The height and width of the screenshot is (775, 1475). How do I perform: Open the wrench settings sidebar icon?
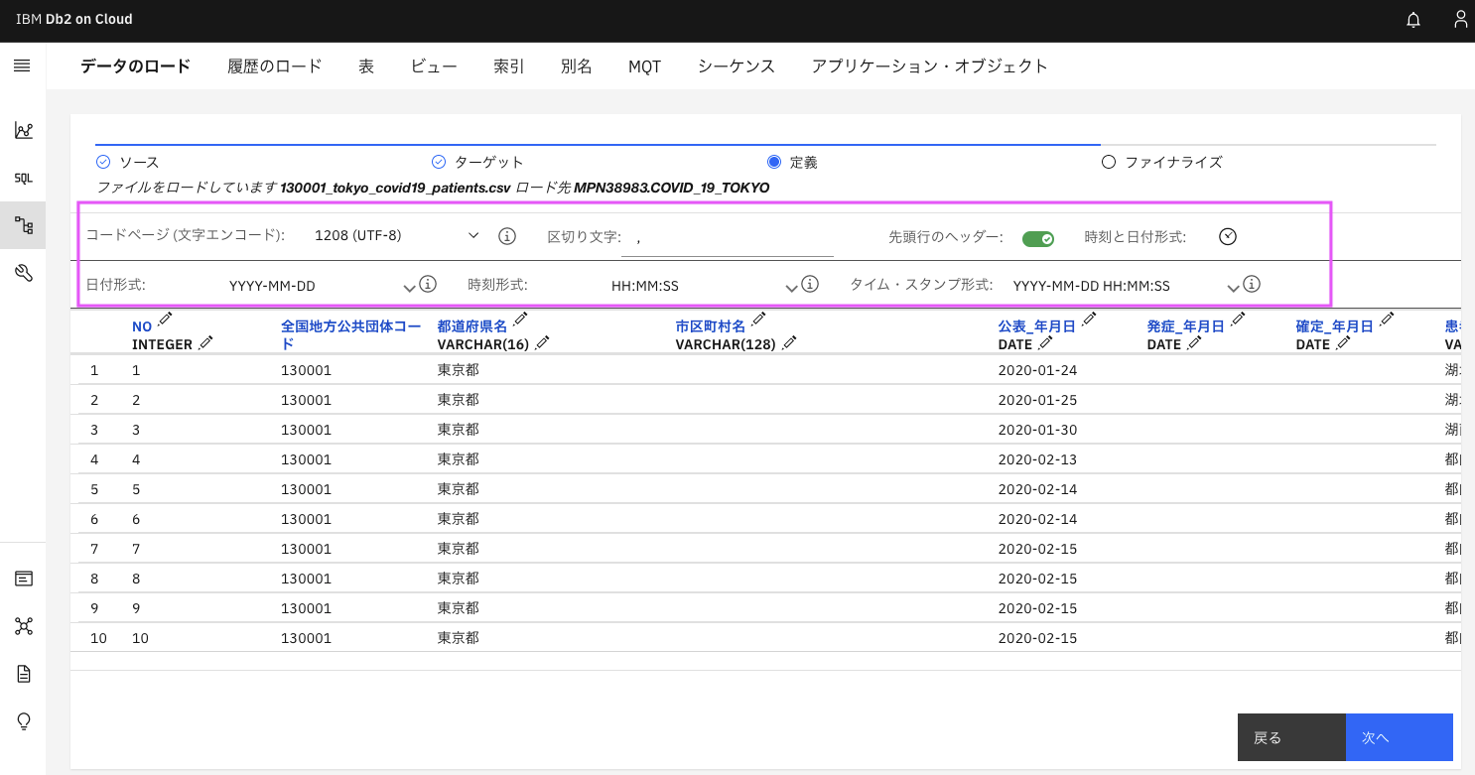[23, 273]
